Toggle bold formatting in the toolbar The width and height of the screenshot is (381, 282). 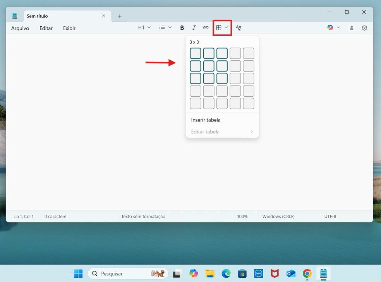point(182,28)
